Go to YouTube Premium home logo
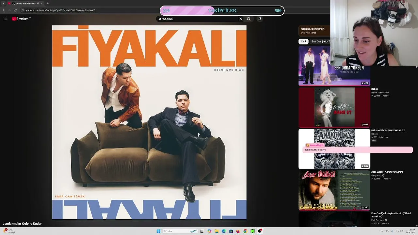The width and height of the screenshot is (418, 235). (21, 19)
